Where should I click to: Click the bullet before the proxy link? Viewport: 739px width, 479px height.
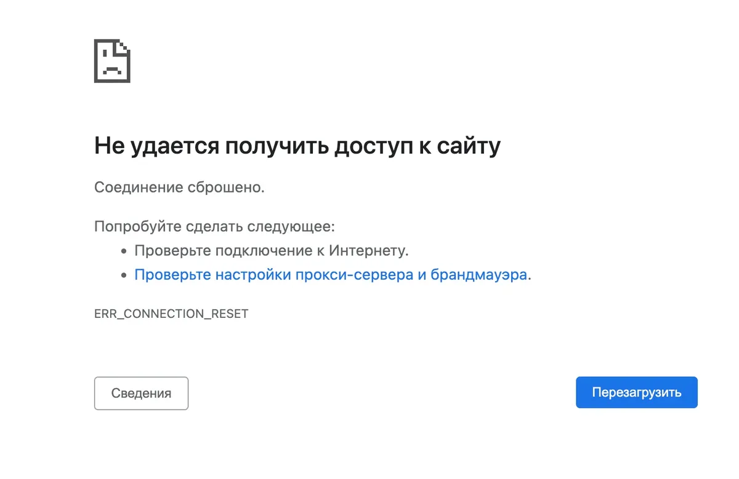(124, 275)
